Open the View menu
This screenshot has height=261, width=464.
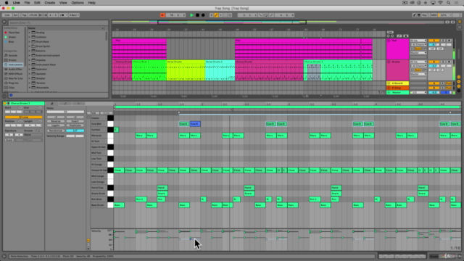click(63, 3)
